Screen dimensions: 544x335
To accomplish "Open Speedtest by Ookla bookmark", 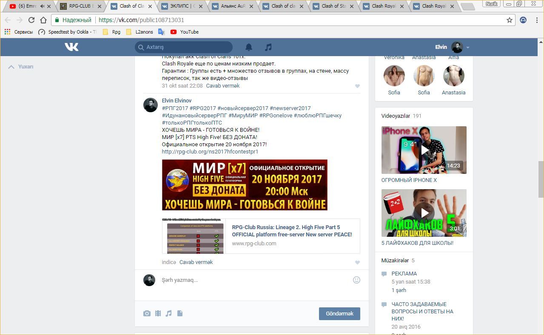I will [x=67, y=32].
